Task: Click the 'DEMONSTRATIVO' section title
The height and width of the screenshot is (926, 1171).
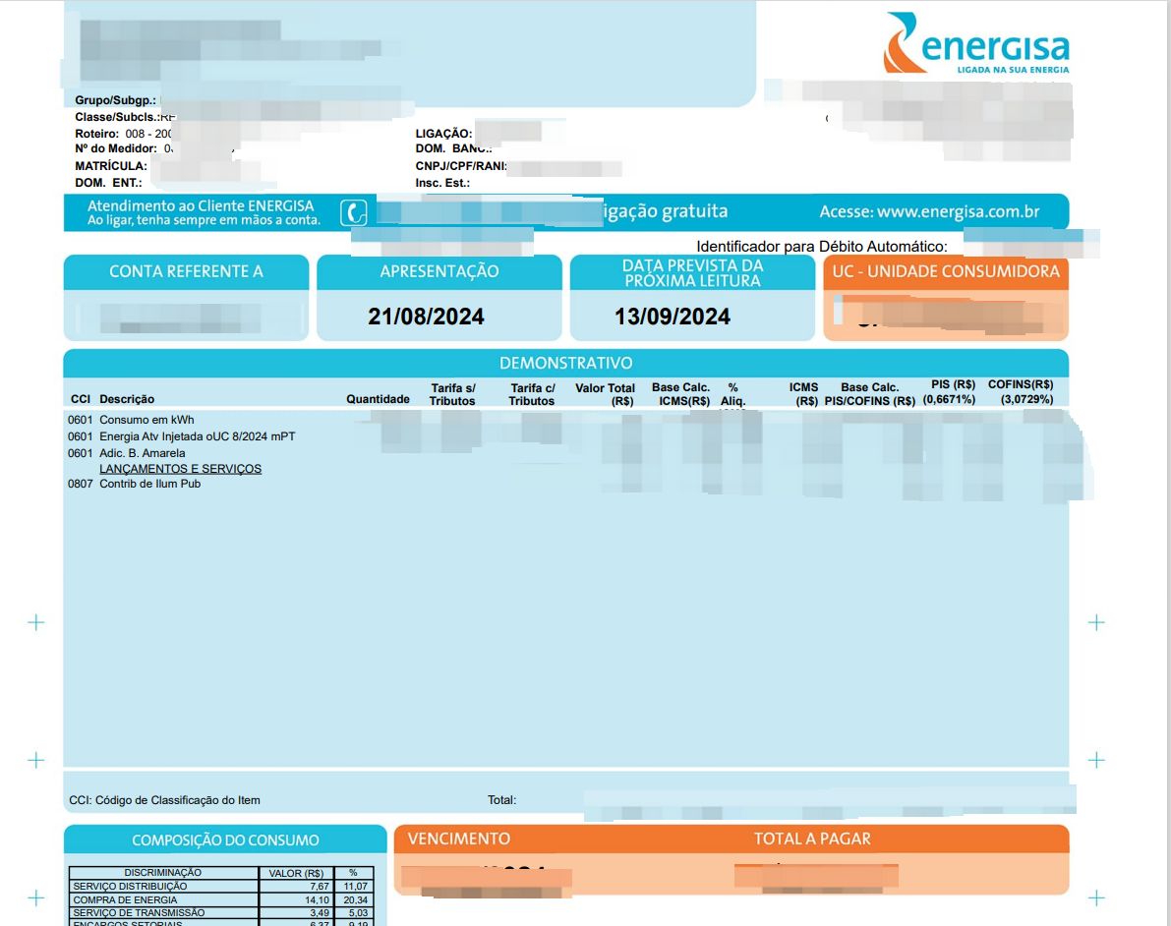Action: pyautogui.click(x=566, y=363)
